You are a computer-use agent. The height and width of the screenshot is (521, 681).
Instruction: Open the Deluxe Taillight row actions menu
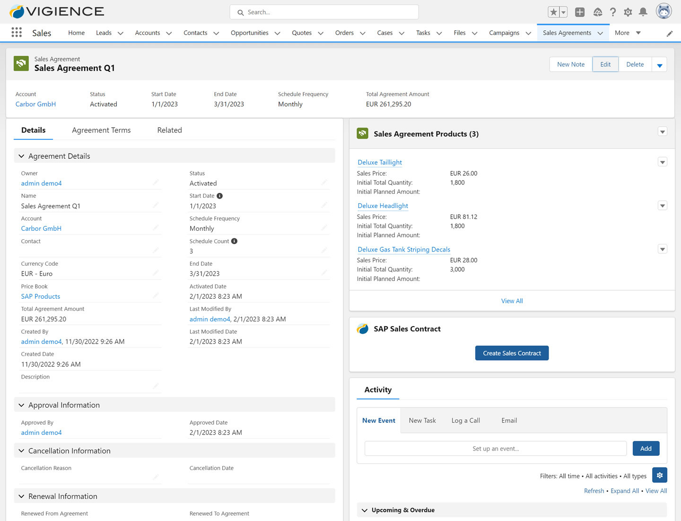click(663, 162)
